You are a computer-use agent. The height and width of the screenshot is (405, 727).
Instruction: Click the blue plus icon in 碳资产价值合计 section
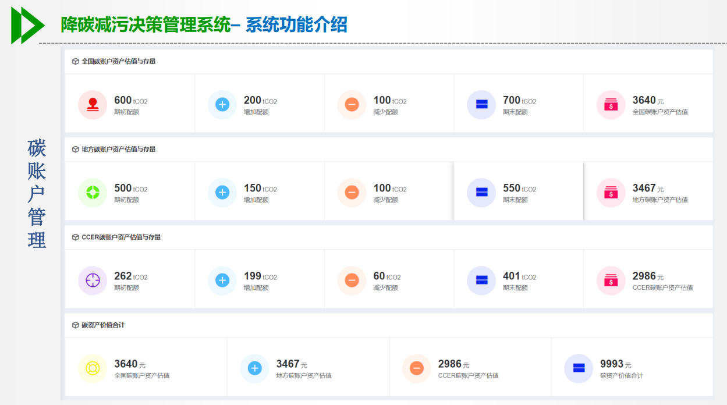(x=254, y=368)
